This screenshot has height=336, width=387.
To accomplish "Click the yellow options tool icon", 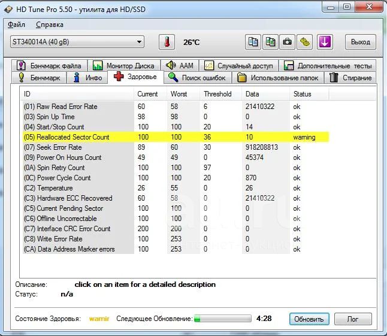I will tap(306, 43).
